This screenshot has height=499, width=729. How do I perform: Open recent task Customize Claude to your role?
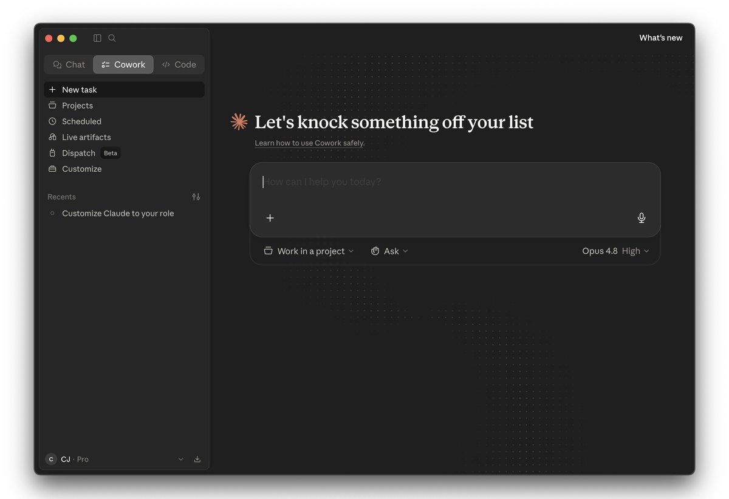pos(124,214)
